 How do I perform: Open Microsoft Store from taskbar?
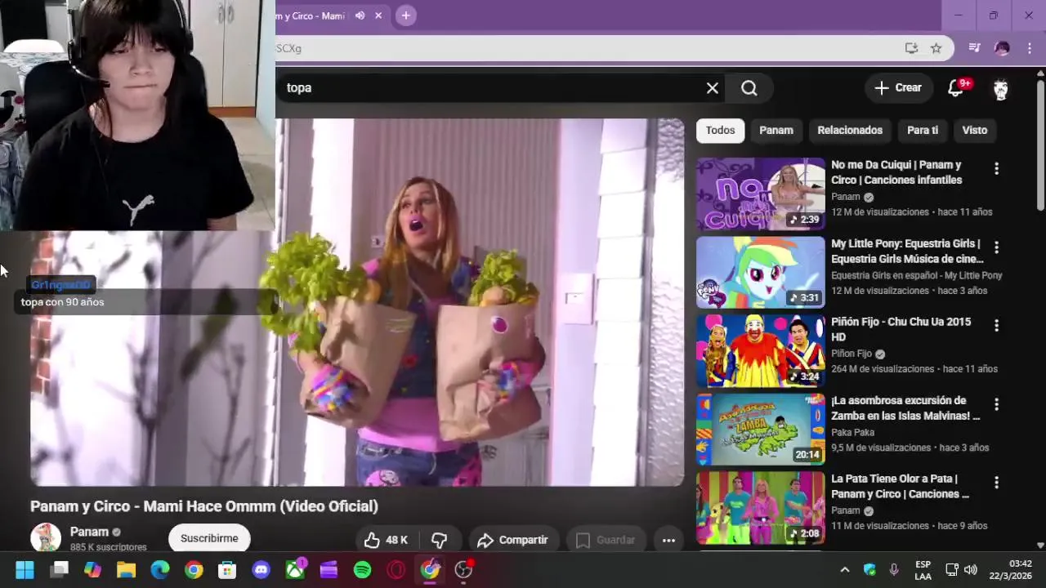(227, 569)
